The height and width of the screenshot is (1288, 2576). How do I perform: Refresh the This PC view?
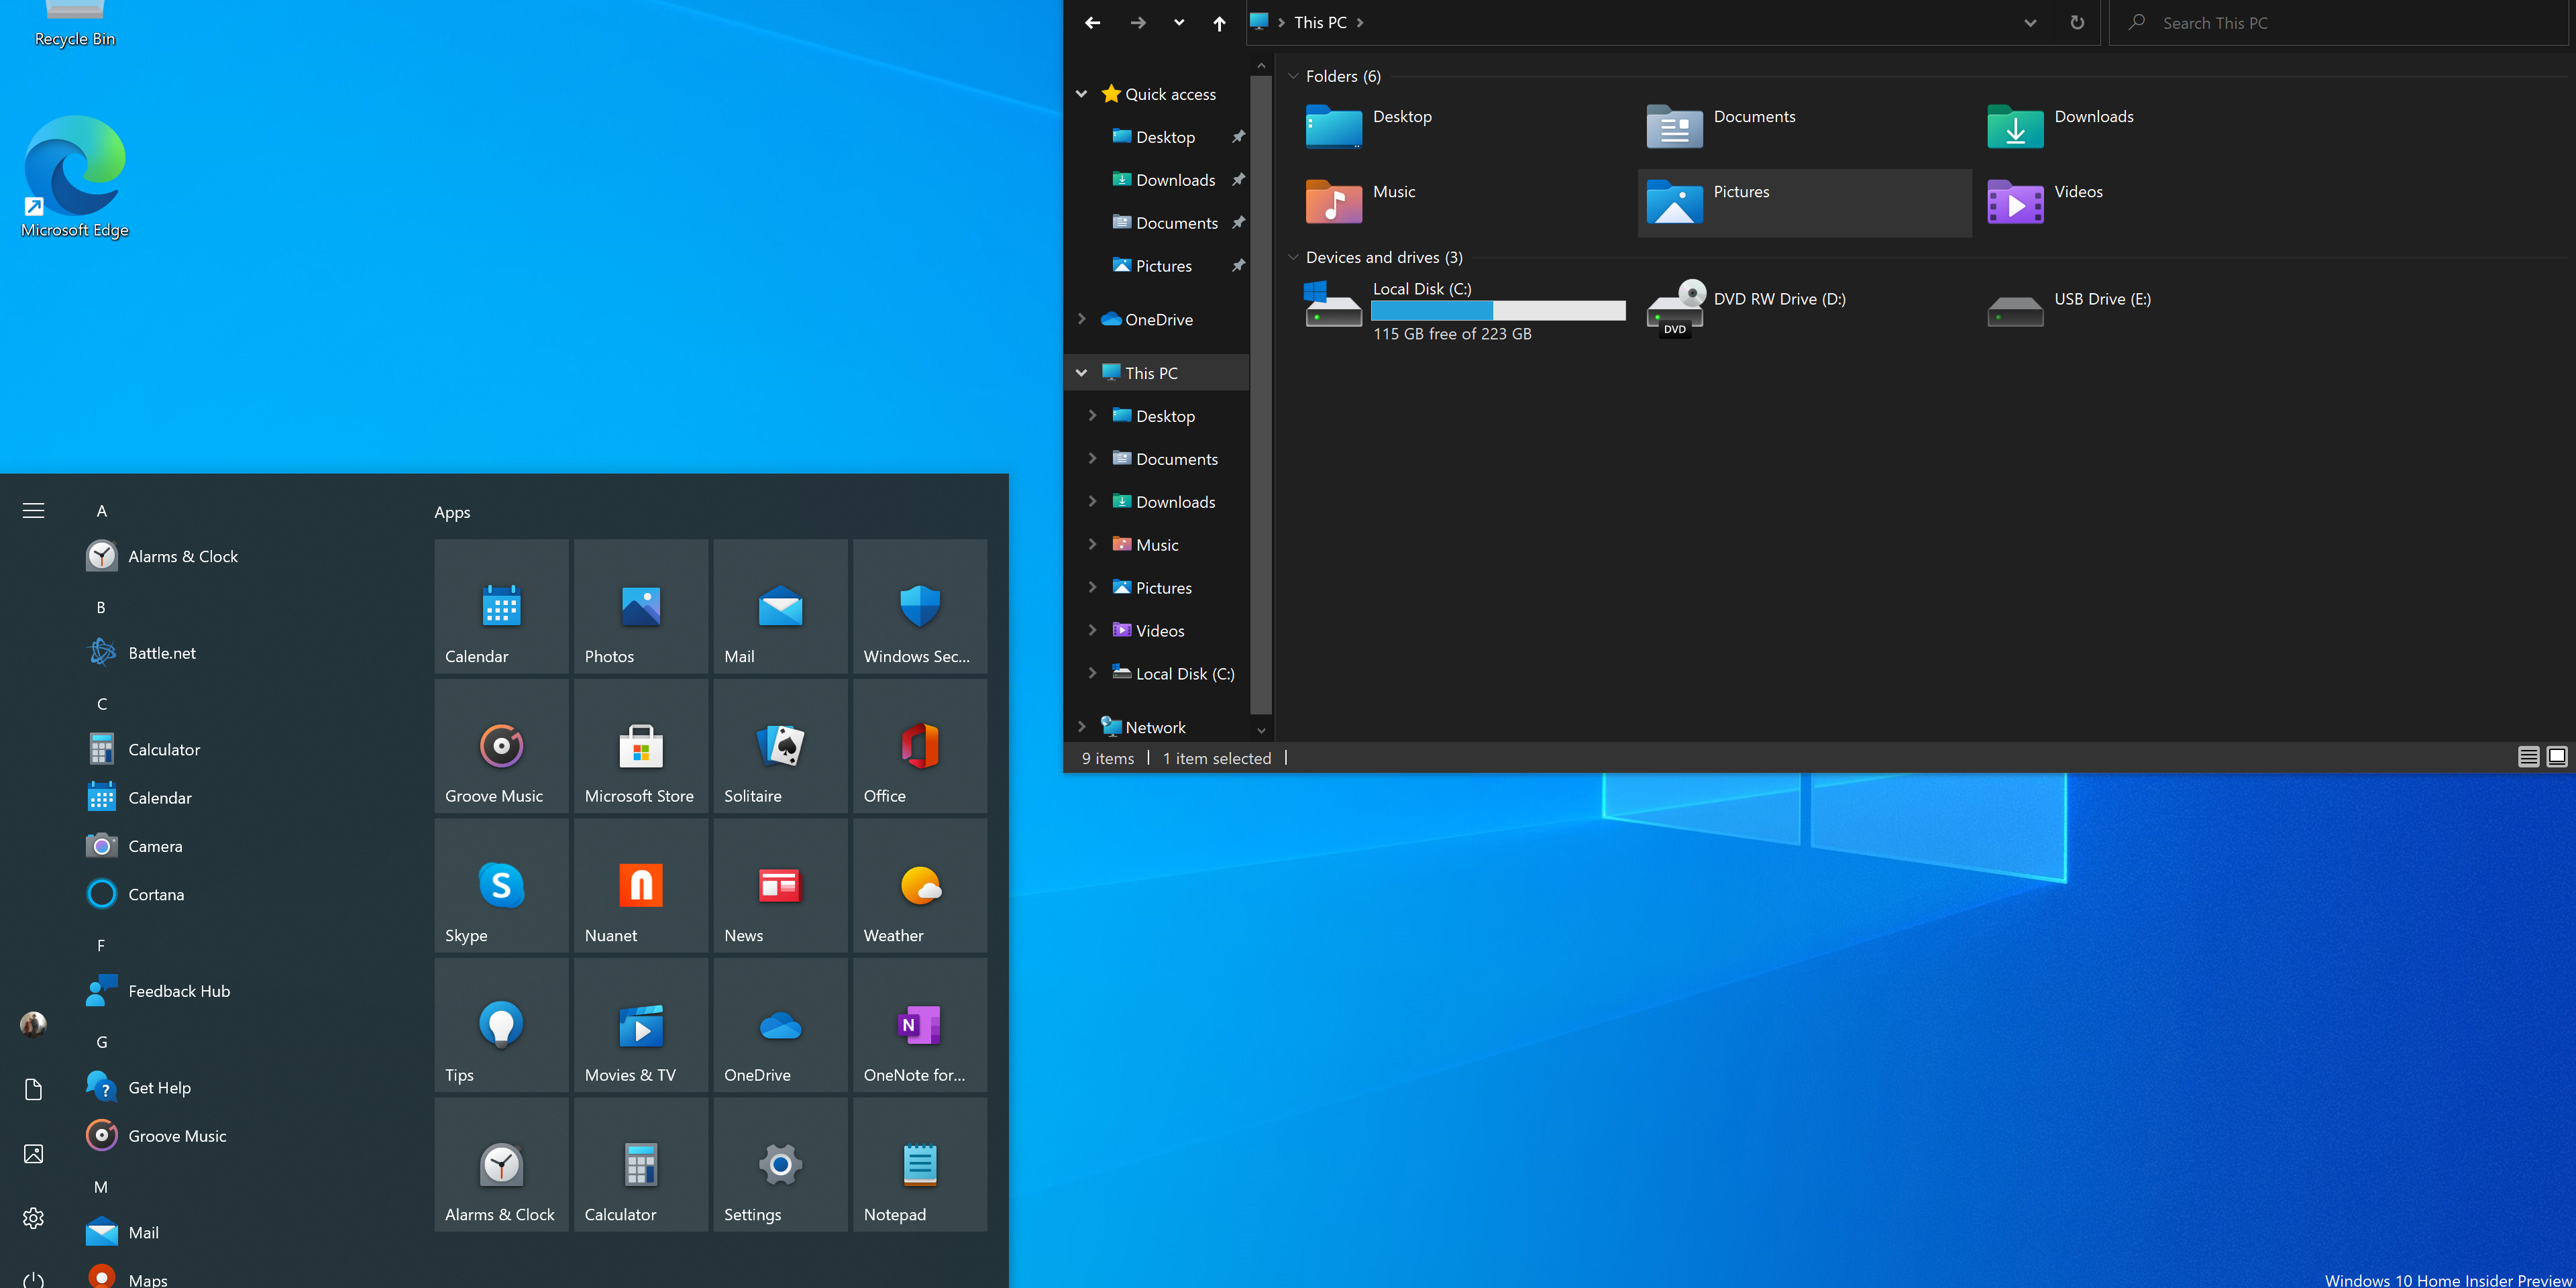tap(2077, 22)
